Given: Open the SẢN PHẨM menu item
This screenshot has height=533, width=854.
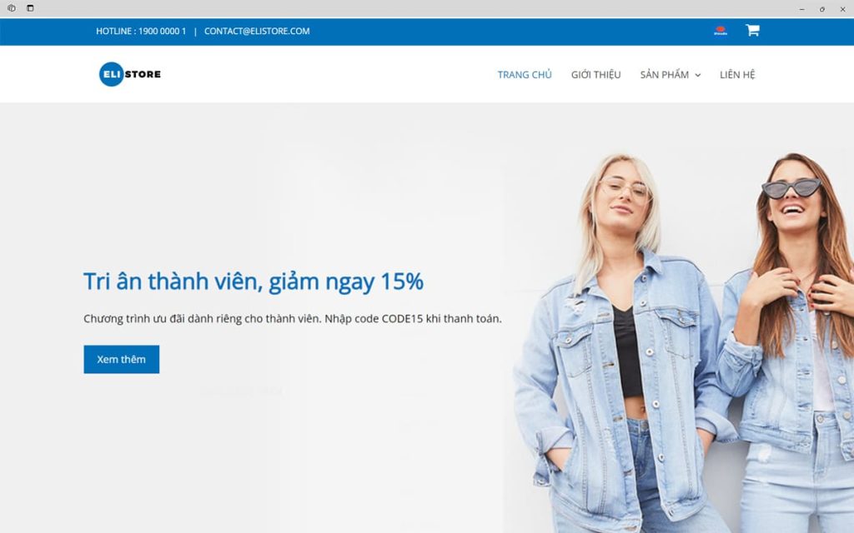Looking at the screenshot, I should 665,74.
